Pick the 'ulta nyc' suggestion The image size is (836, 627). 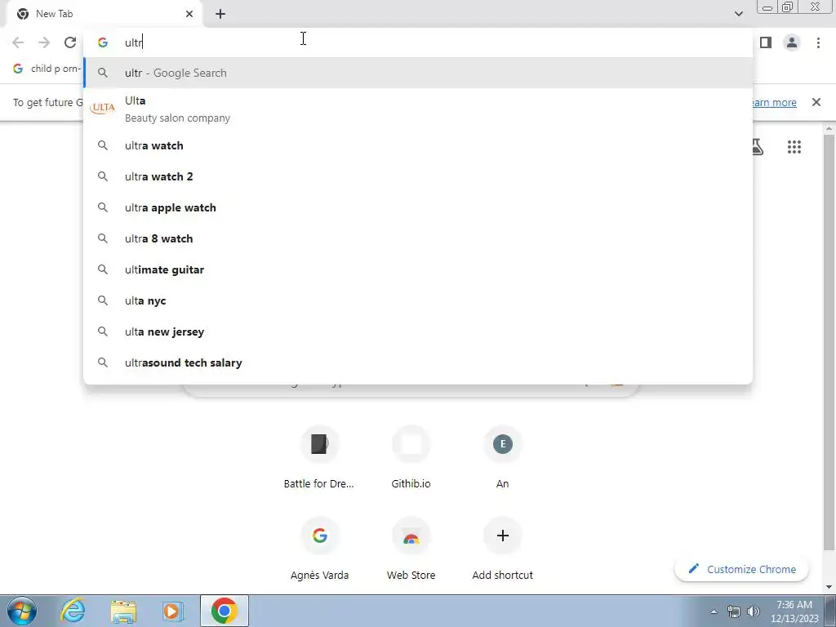(418, 300)
